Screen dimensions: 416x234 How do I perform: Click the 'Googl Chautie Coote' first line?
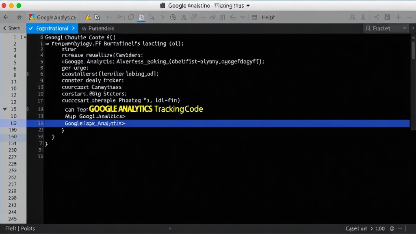(x=80, y=37)
